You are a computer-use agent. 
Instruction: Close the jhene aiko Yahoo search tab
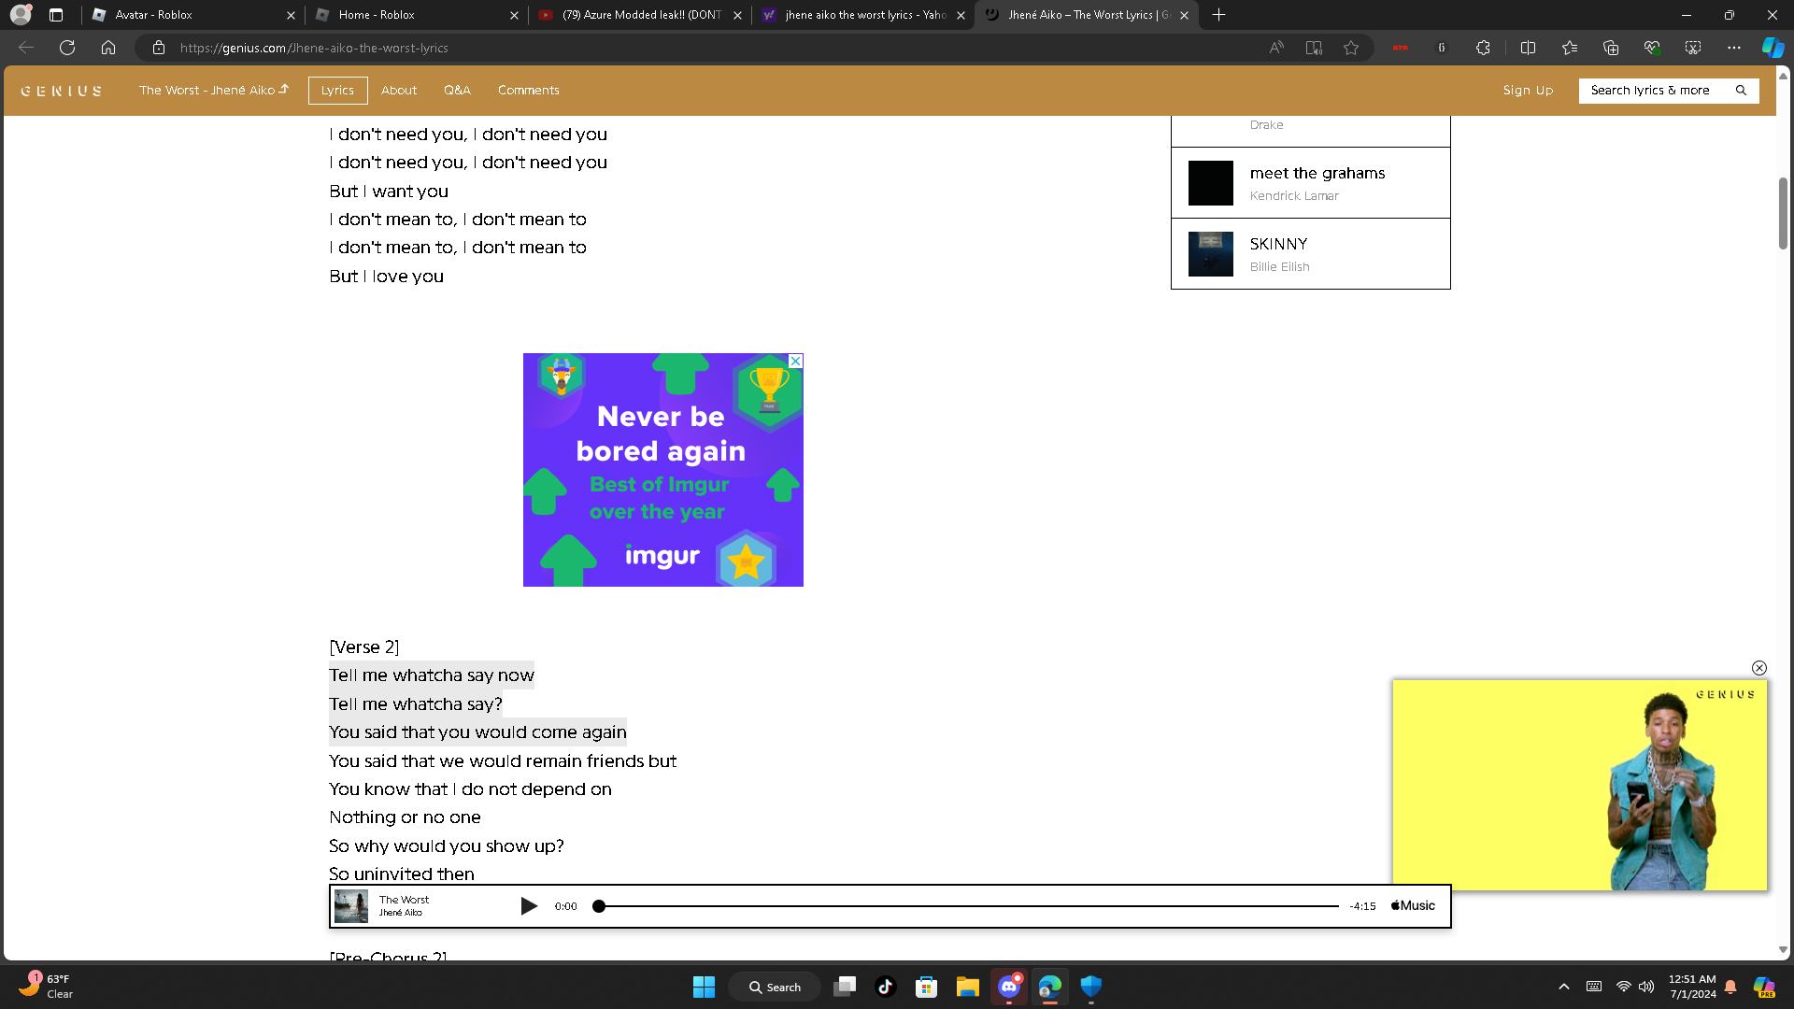[961, 15]
